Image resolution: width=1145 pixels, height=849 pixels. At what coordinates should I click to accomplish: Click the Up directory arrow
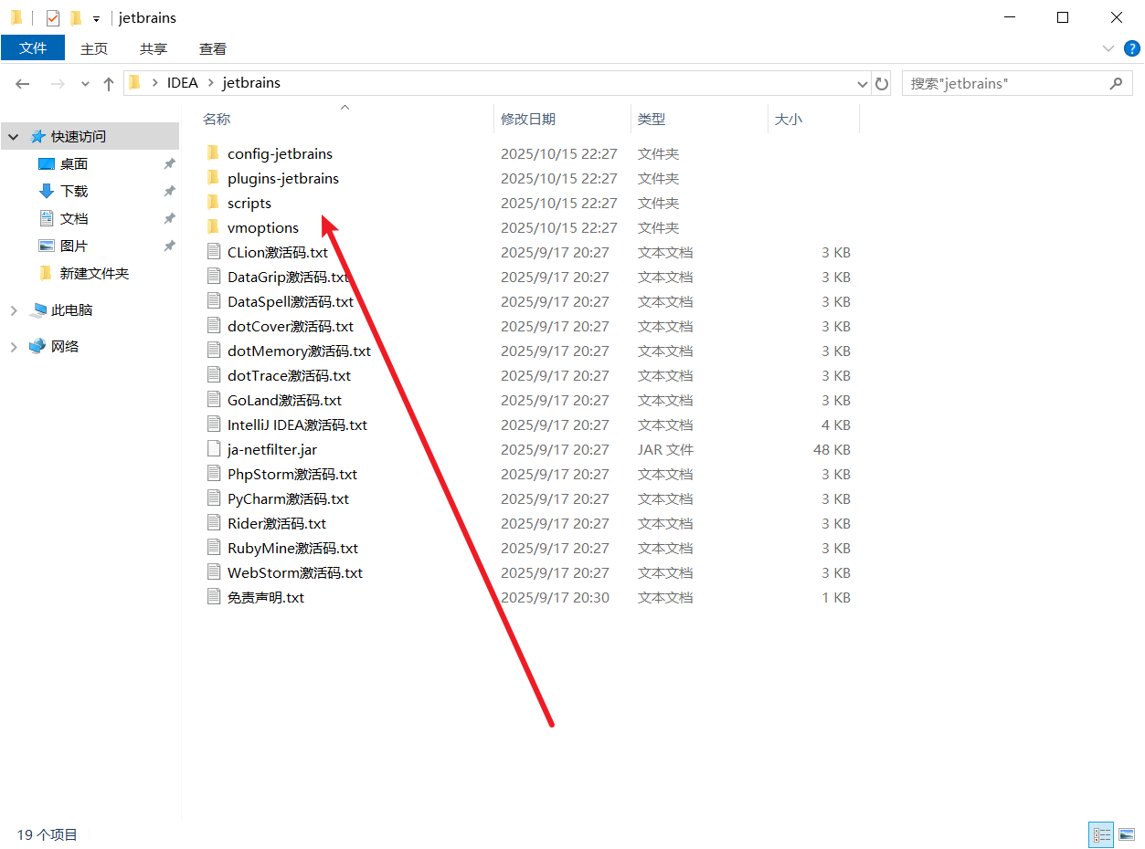(x=109, y=83)
